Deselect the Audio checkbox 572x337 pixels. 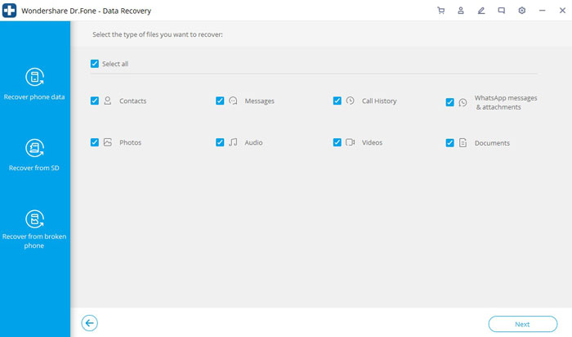[x=220, y=142]
